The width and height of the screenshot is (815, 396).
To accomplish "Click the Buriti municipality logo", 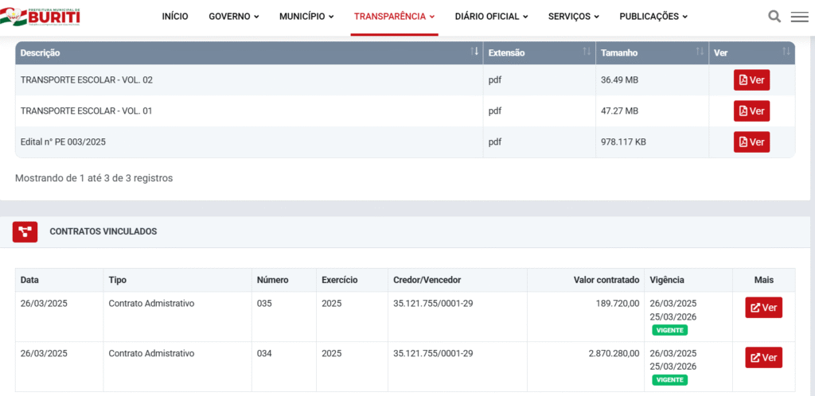I will click(x=41, y=14).
